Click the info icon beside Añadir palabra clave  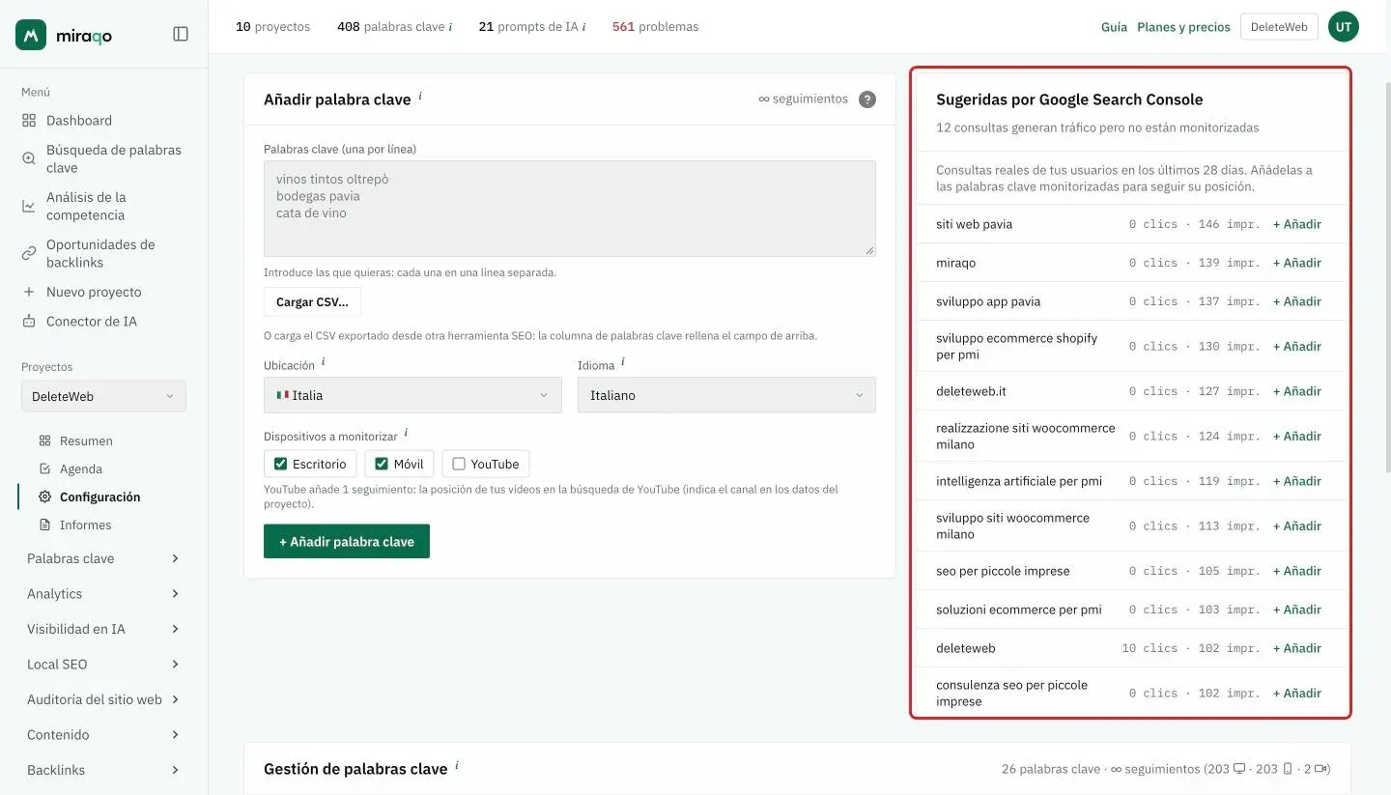(420, 96)
